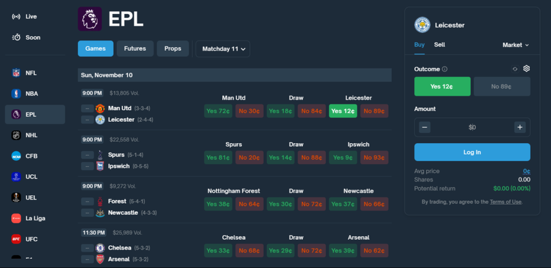Click the Man Utd club crest
Image resolution: width=551 pixels, height=268 pixels.
[x=100, y=108]
